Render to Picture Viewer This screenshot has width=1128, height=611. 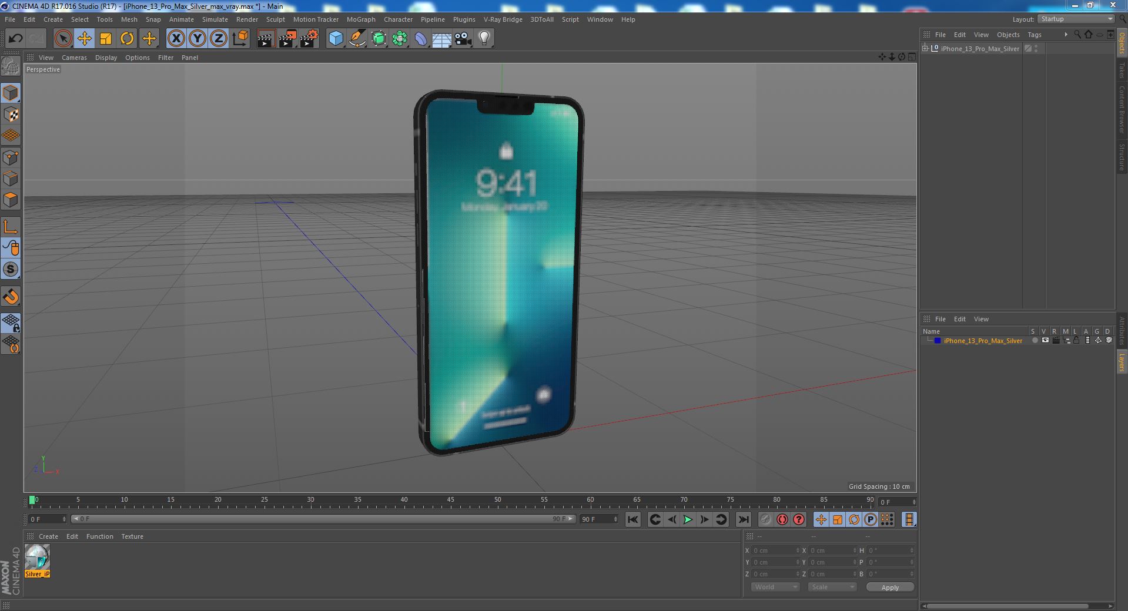tap(287, 39)
